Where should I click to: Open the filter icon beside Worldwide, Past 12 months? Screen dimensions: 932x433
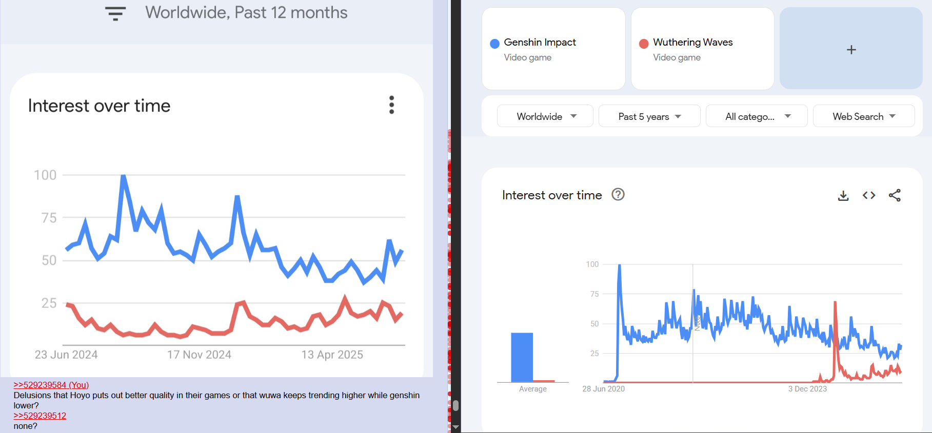(115, 13)
